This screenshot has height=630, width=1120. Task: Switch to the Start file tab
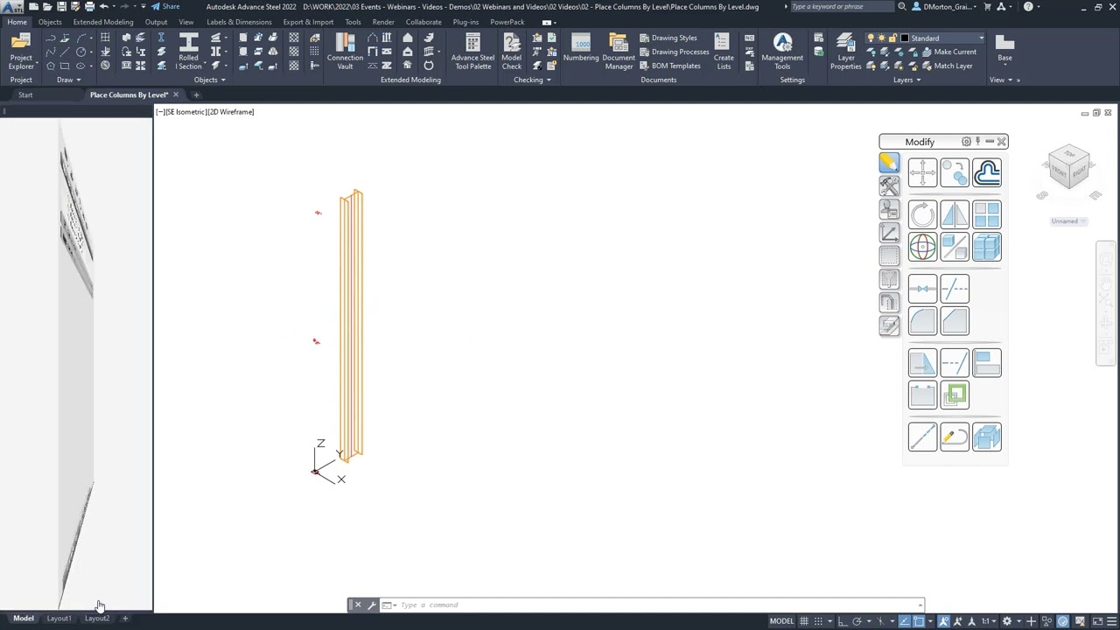[x=25, y=94]
